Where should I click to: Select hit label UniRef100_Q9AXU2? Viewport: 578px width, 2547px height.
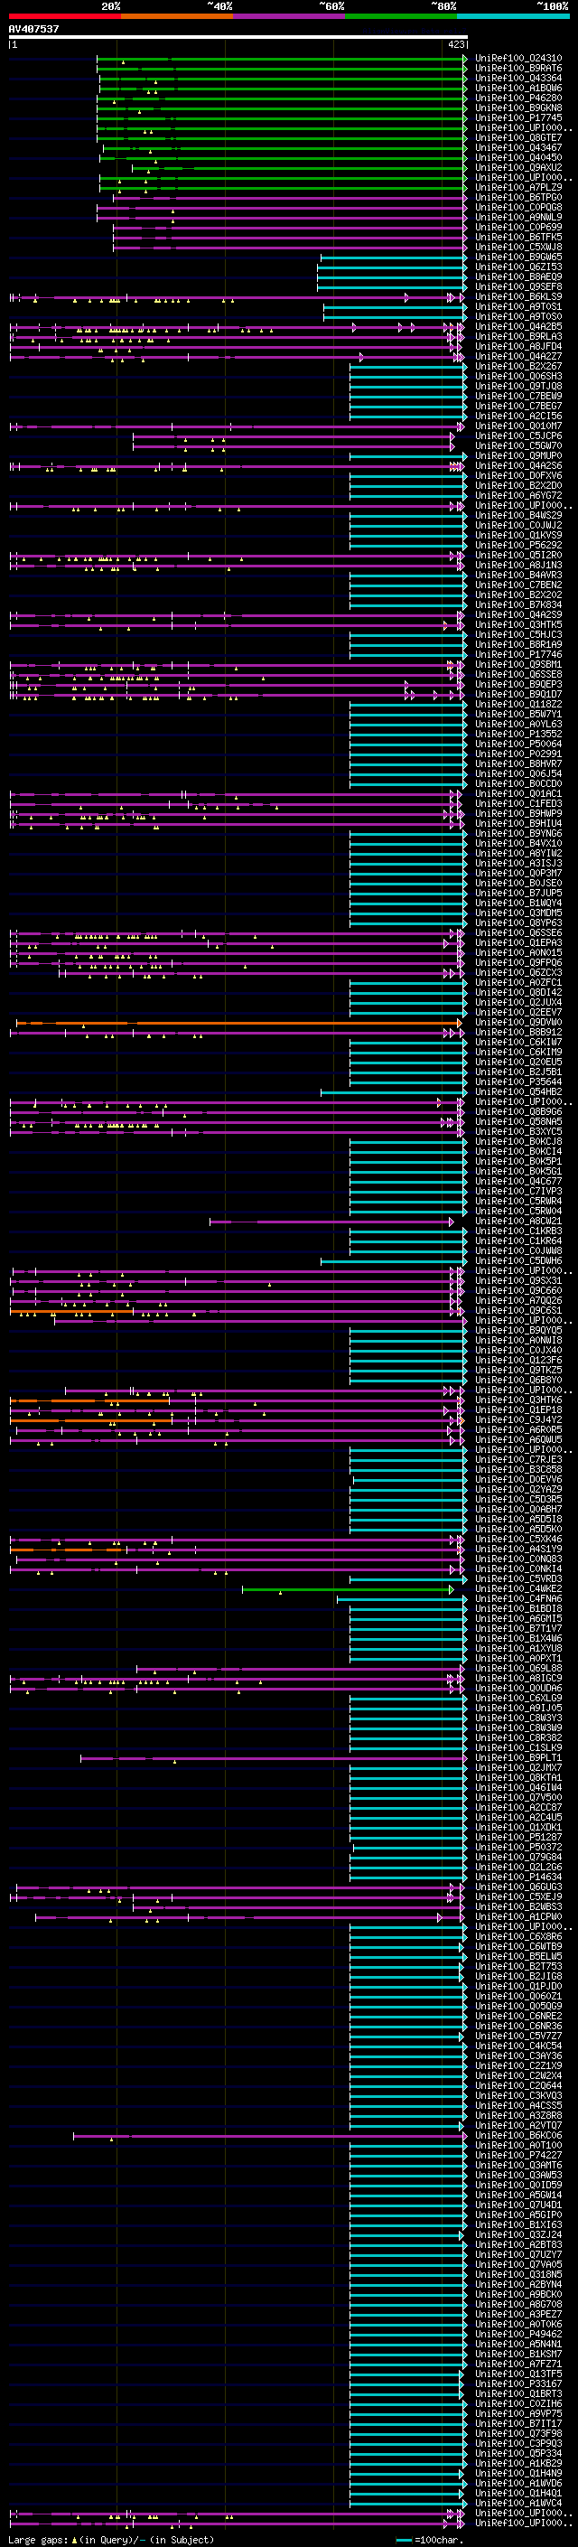coord(517,167)
